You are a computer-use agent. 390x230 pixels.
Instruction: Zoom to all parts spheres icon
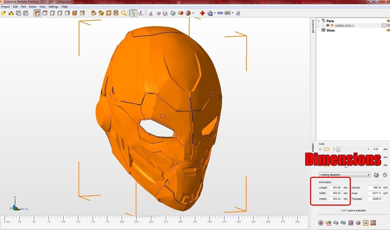tap(93, 13)
